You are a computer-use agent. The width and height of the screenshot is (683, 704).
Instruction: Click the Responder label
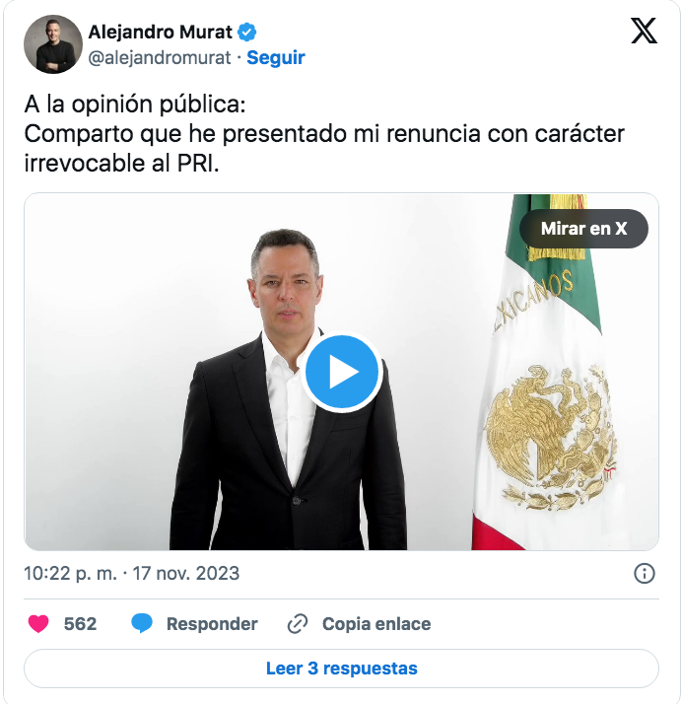pos(212,624)
